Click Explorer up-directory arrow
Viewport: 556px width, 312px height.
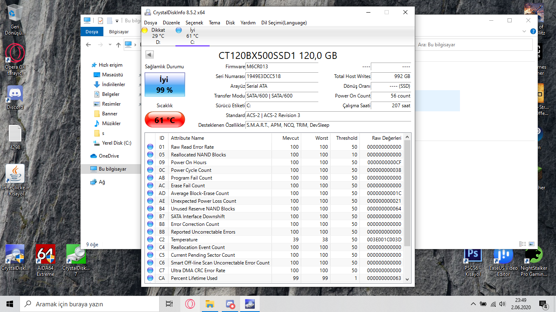coord(118,45)
